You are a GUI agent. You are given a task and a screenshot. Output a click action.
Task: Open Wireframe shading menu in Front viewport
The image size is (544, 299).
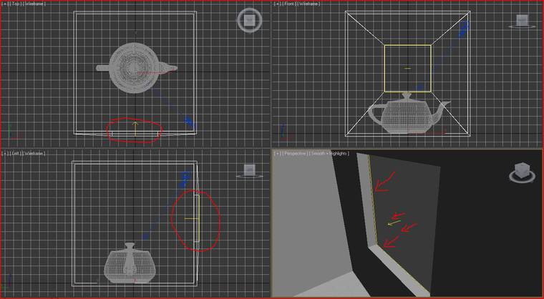coord(309,4)
